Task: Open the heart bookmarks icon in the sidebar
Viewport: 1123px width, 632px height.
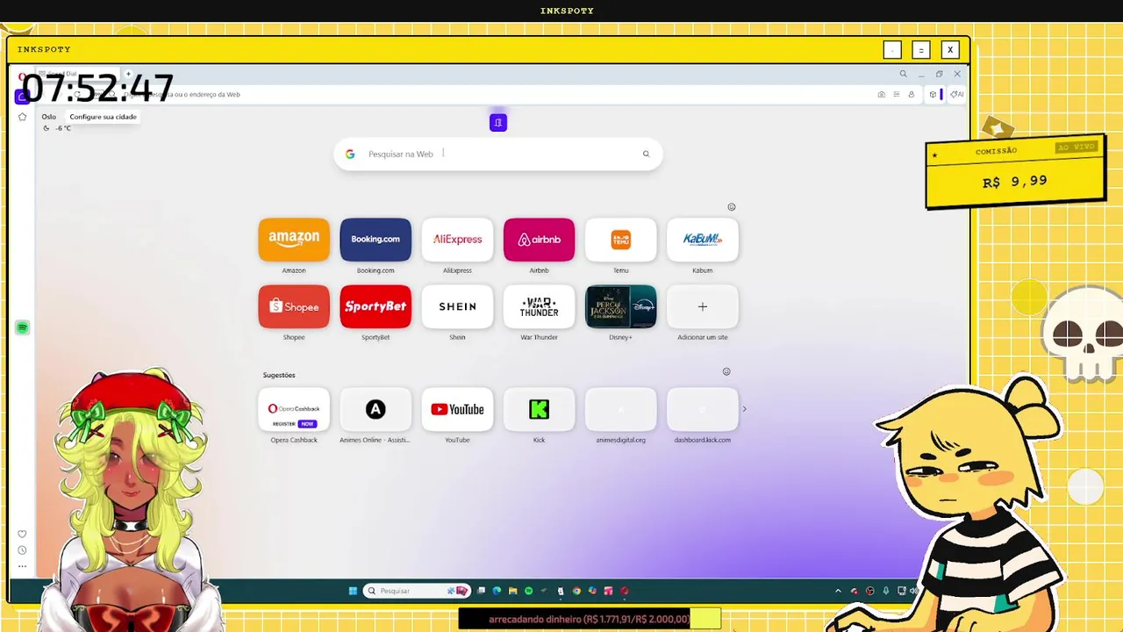Action: [23, 534]
